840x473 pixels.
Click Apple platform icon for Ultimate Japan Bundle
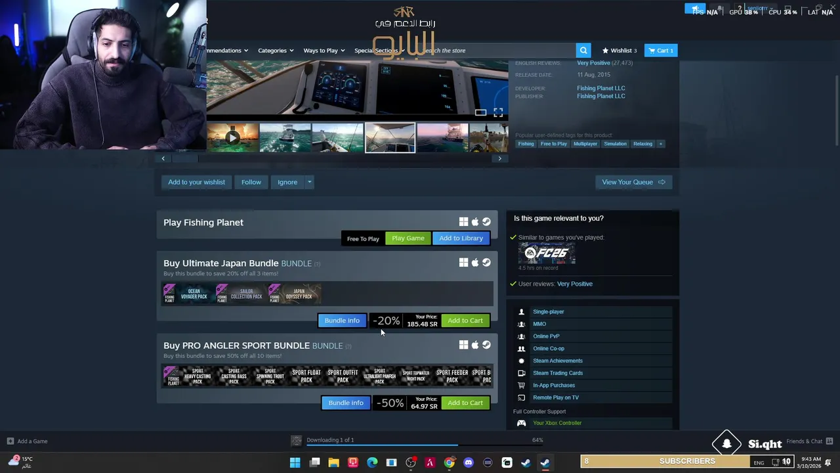click(x=475, y=262)
